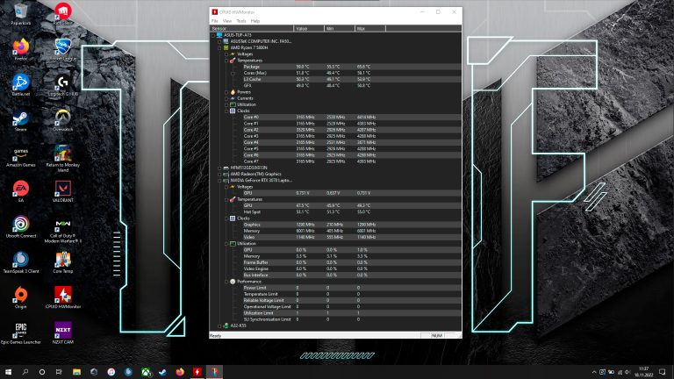Click the Value column header
674x379 pixels.
pyautogui.click(x=303, y=28)
